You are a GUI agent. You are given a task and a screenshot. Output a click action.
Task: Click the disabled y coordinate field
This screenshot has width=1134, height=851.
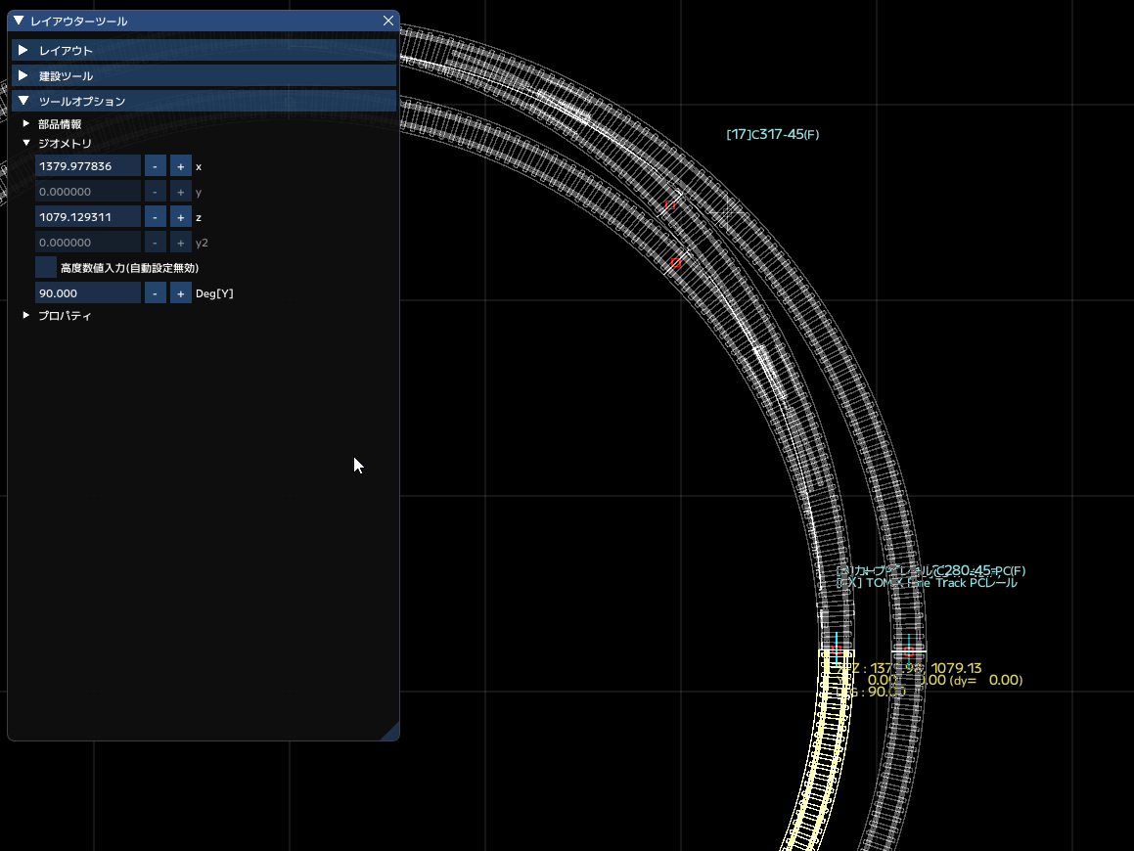tap(87, 192)
